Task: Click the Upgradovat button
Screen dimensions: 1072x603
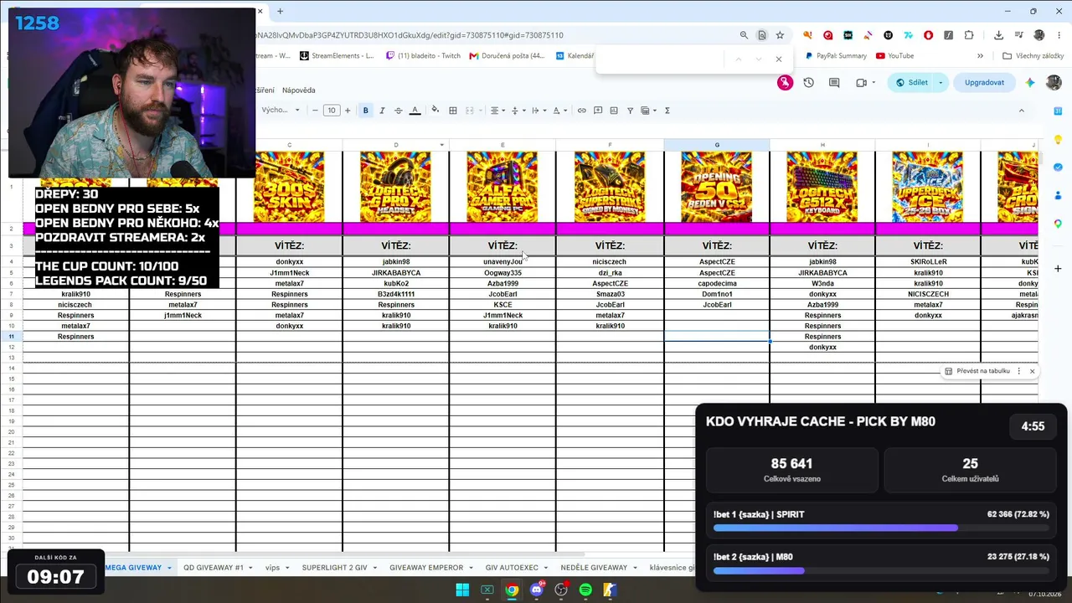Action: (984, 83)
